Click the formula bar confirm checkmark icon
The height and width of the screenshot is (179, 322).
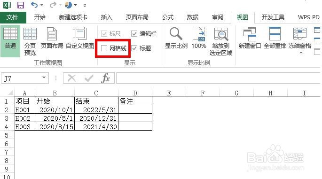pyautogui.click(x=89, y=78)
